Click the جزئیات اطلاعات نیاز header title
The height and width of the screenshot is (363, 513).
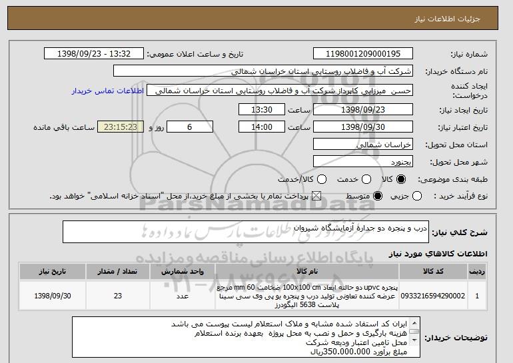click(x=447, y=19)
